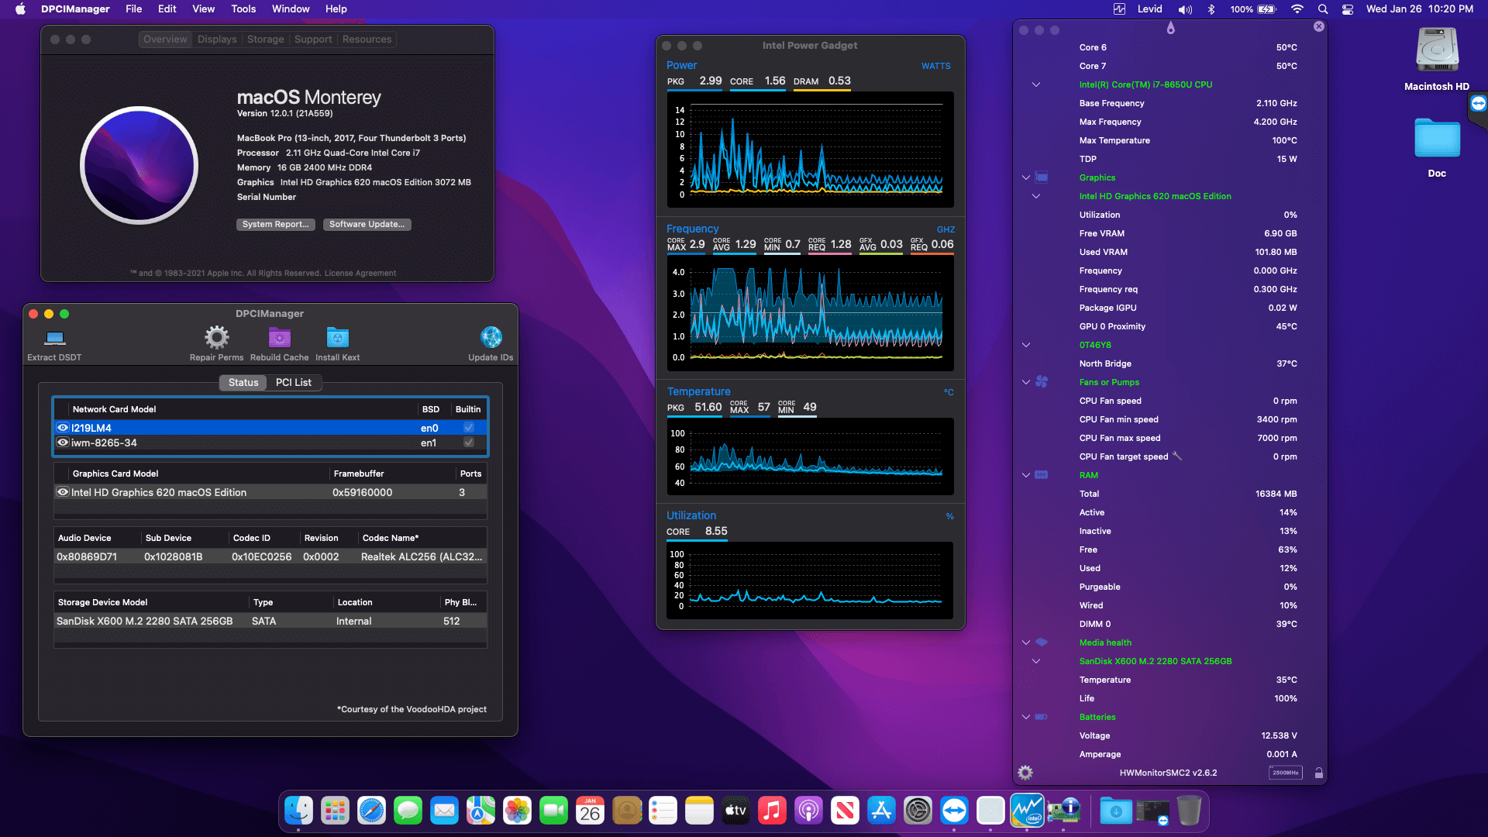Open Spotlight search in menu bar

1323,9
